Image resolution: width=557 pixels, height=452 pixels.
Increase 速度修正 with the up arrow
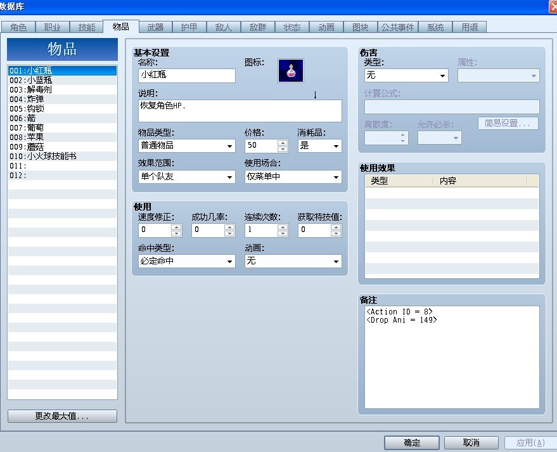click(x=176, y=227)
